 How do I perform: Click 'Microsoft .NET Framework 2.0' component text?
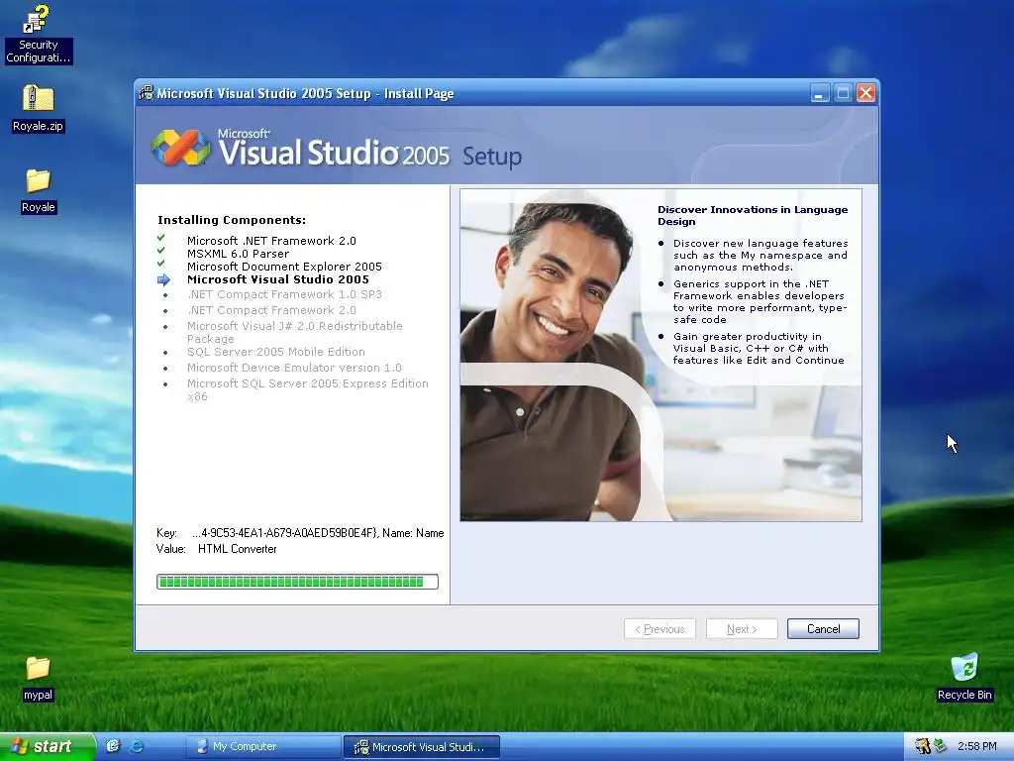point(271,241)
